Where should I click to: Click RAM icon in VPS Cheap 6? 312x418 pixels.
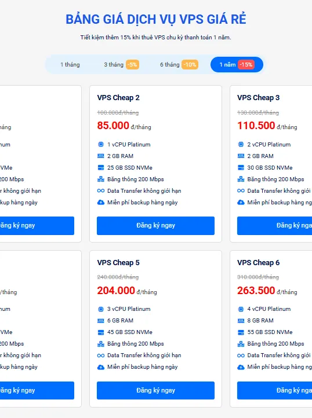(x=241, y=321)
